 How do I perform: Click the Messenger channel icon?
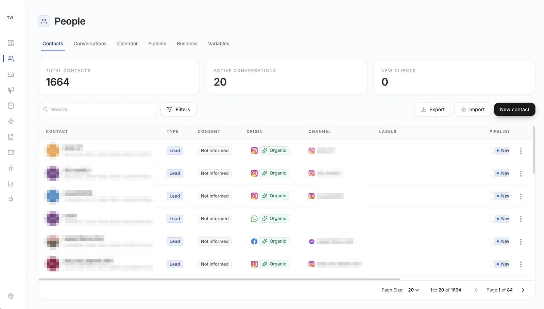pos(311,241)
